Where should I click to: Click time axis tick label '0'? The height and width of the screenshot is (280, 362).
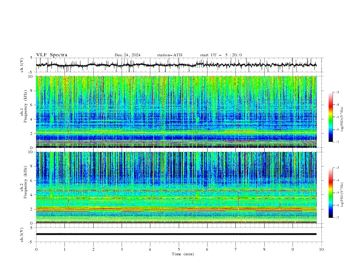pos(36,249)
